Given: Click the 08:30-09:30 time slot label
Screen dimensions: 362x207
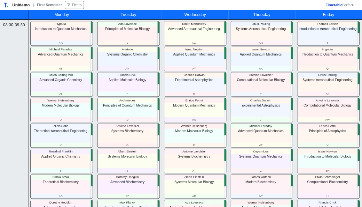Looking at the screenshot, I should click(14, 25).
